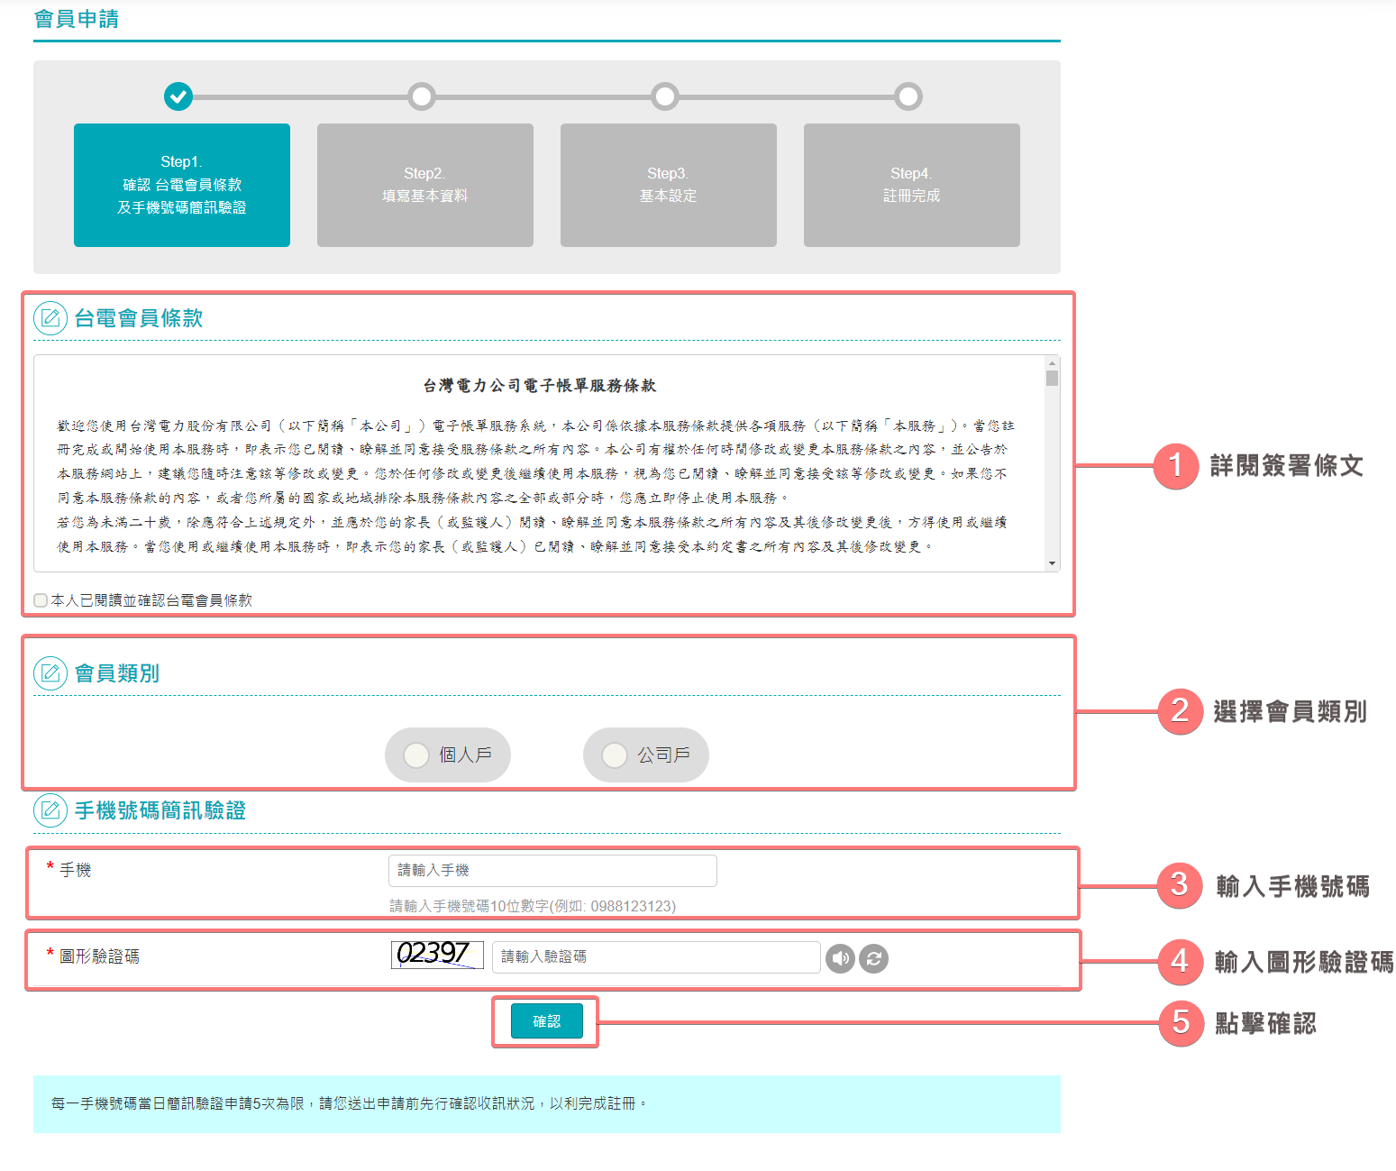The image size is (1396, 1171).
Task: Click the audio captcha speaker icon
Action: point(841,958)
